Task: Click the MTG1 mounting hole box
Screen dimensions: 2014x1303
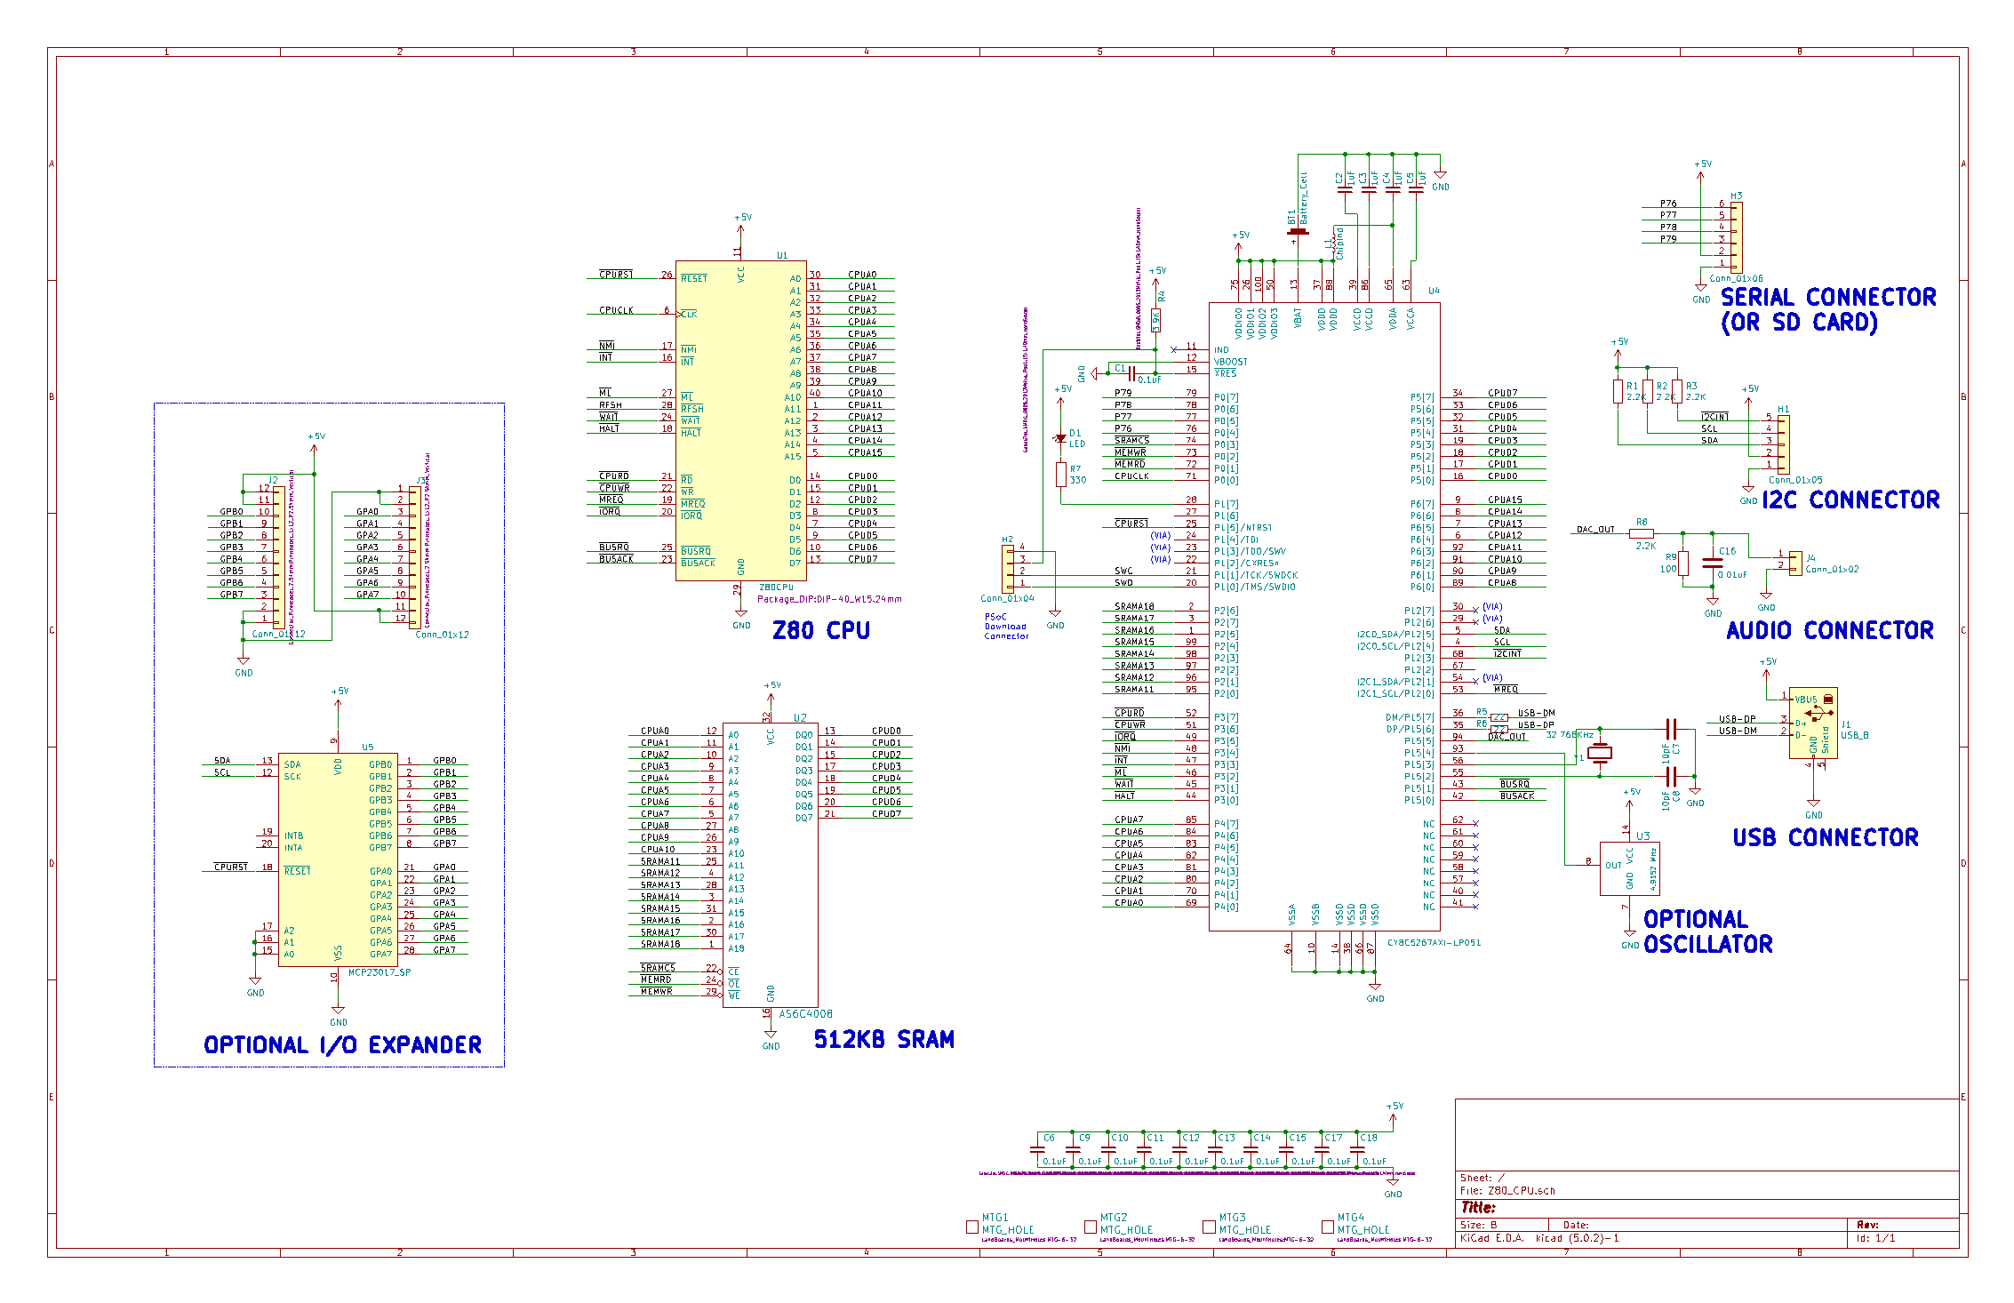Action: pyautogui.click(x=971, y=1227)
